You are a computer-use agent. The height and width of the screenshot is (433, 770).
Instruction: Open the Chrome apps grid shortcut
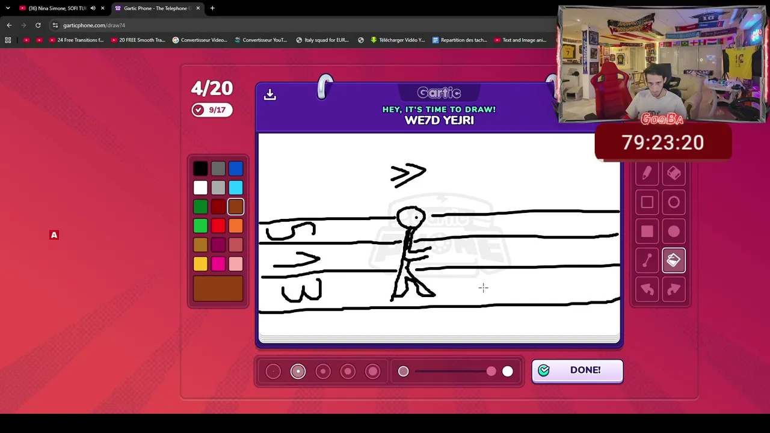pos(8,40)
